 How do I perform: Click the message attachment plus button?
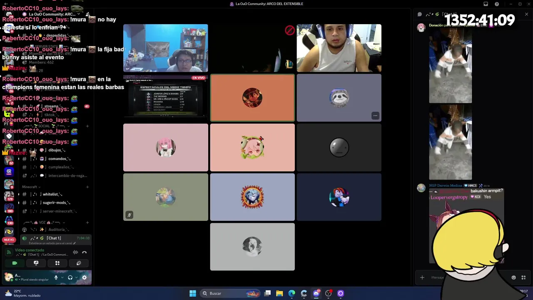pos(422,277)
